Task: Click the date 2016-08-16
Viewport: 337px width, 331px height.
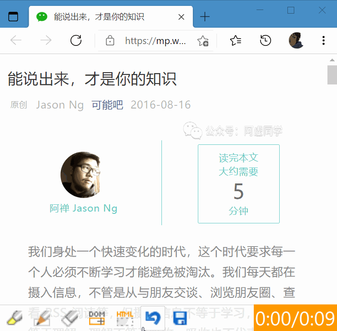Action: pos(161,105)
